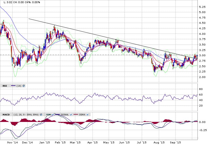Viewport: 209px width, 146px height.
Task: Click the 5.00 price axis label
Action: point(202,12)
